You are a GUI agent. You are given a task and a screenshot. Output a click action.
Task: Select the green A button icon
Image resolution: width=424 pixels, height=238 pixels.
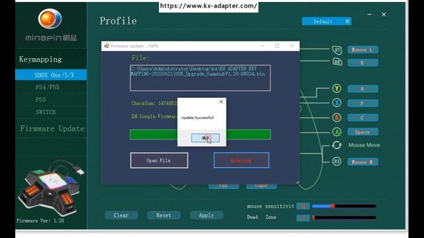(337, 132)
